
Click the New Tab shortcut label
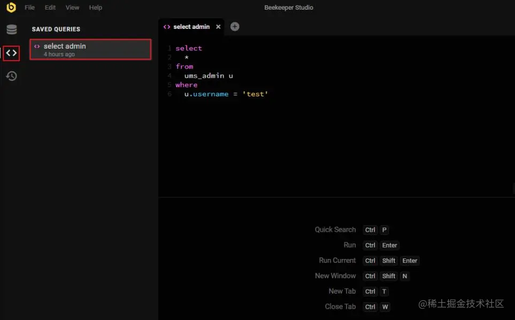coord(342,292)
